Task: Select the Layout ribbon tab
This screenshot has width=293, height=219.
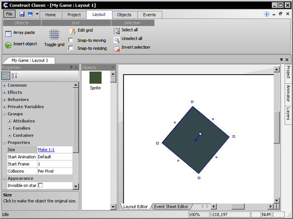Action: 99,15
